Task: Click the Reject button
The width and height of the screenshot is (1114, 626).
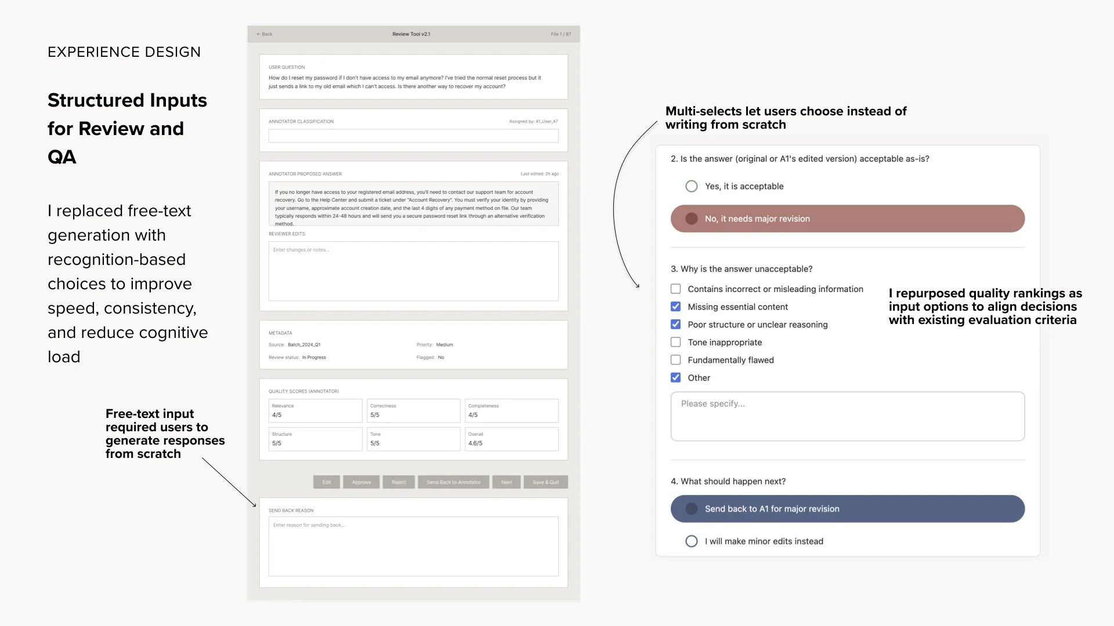Action: click(x=399, y=482)
